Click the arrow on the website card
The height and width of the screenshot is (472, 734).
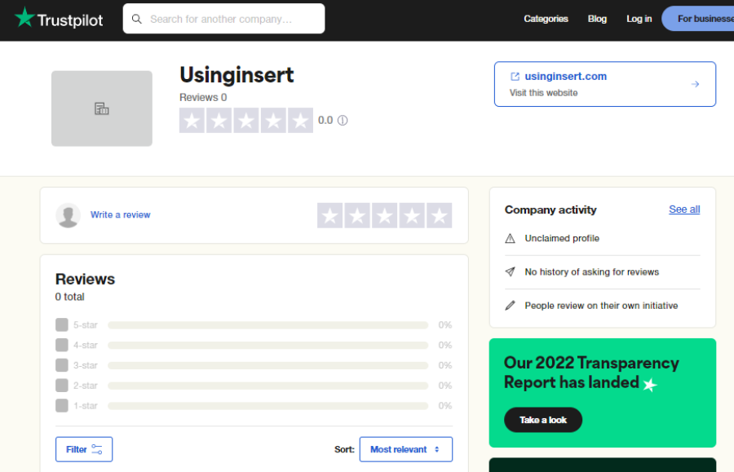(x=695, y=84)
